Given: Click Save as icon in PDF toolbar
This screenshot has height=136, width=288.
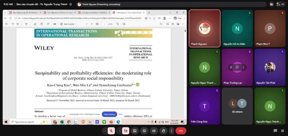Looking at the screenshot, I should point(178,24).
